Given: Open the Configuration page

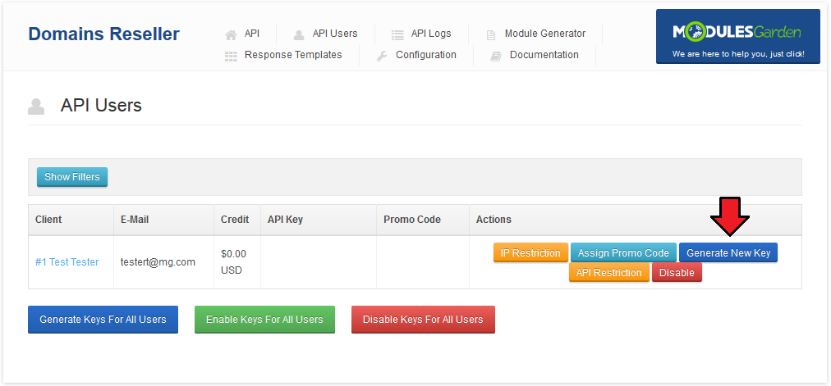Looking at the screenshot, I should point(426,54).
